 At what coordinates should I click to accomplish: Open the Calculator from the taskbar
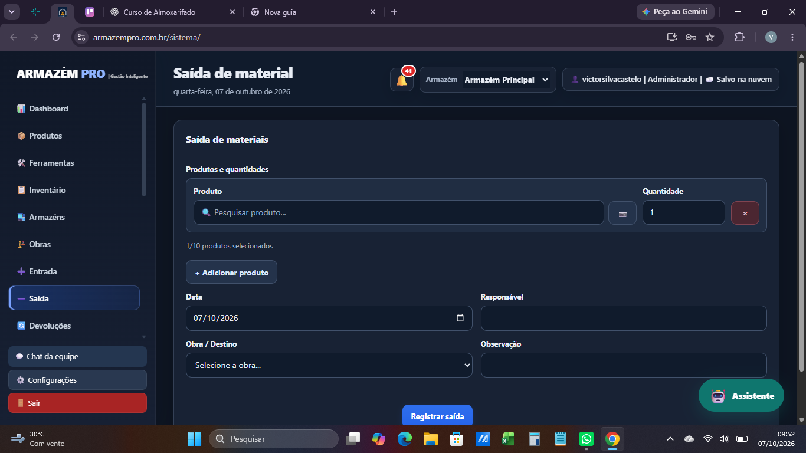click(535, 439)
